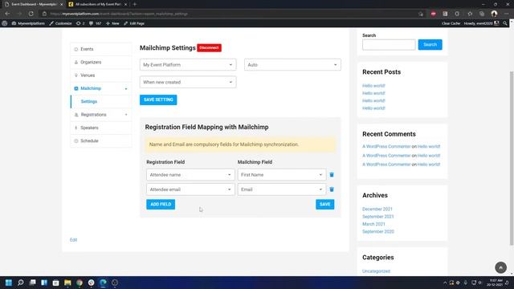Open the admin bar search icon

505,23
